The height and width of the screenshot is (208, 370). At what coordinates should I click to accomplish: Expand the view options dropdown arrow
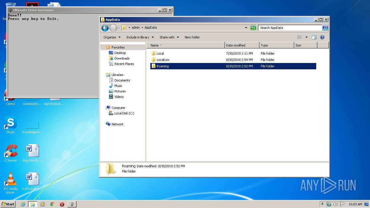click(306, 37)
